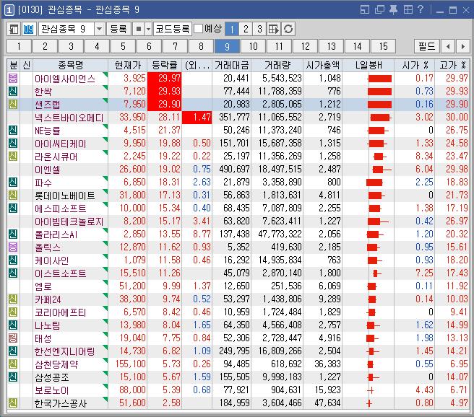The height and width of the screenshot is (417, 474).
Task: Click the window layout icon in title bar
Action: coord(365,9)
